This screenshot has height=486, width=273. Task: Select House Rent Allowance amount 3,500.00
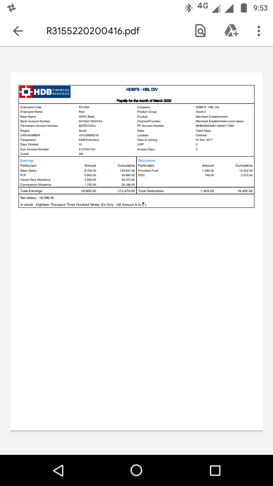(x=90, y=180)
